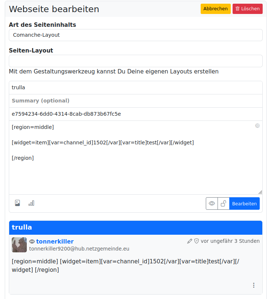
Task: Click the eye icon before tonnerkiller
Action: coord(32,242)
